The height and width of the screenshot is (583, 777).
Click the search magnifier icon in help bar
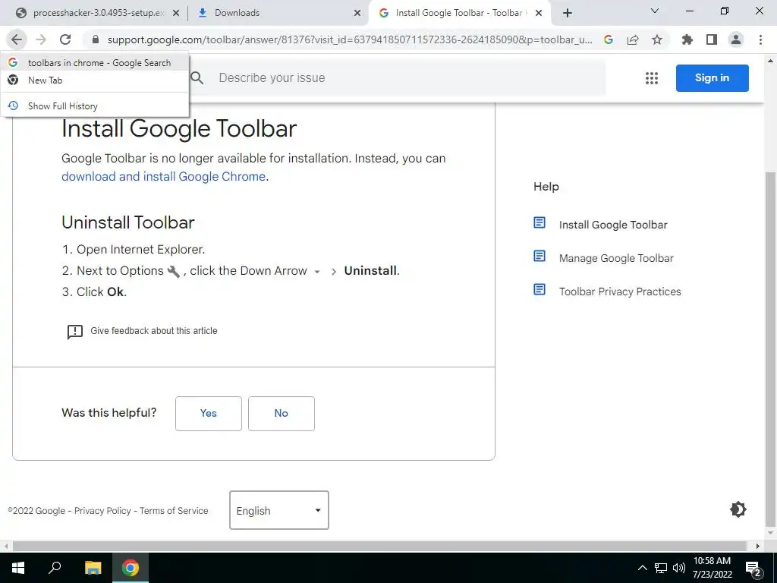pos(197,78)
